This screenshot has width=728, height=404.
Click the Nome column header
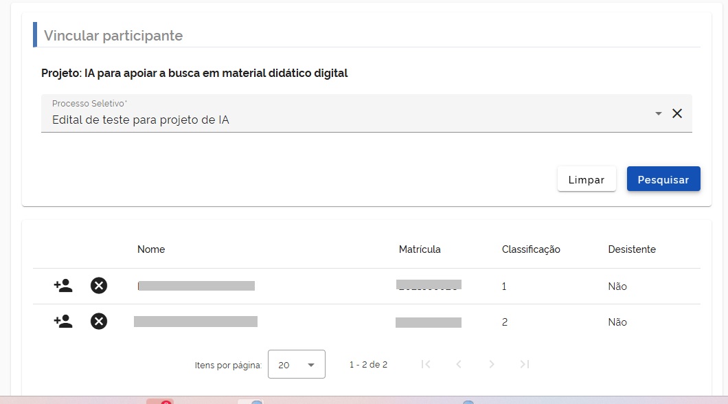tap(151, 249)
